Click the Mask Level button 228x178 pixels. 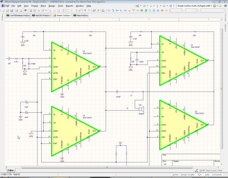[211, 170]
